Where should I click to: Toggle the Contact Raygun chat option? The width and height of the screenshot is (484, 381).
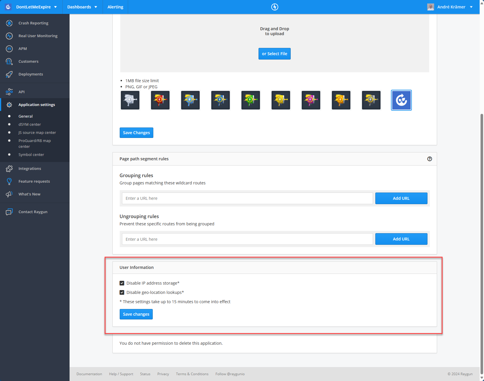[9, 212]
